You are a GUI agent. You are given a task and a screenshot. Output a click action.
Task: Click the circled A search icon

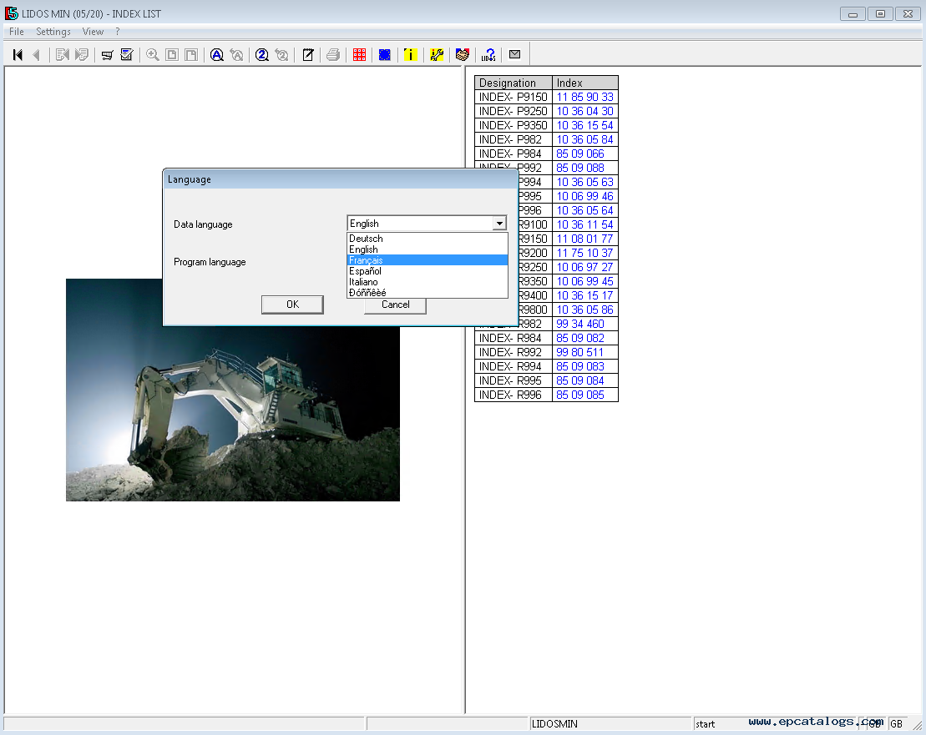(x=216, y=55)
